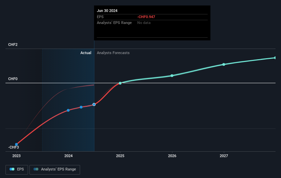The height and width of the screenshot is (178, 281).
Task: Select the 2027 forecast data point
Action: point(224,64)
